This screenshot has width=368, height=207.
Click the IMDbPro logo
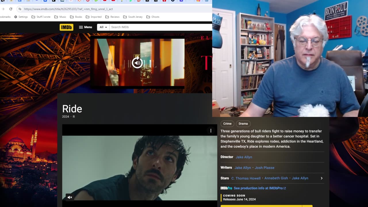point(226,188)
